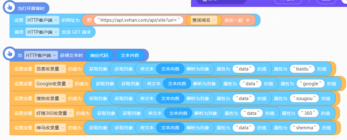Click 设置变量 label on the Google收录量 row
Viewport: 347px width, 140px height.
(23, 84)
